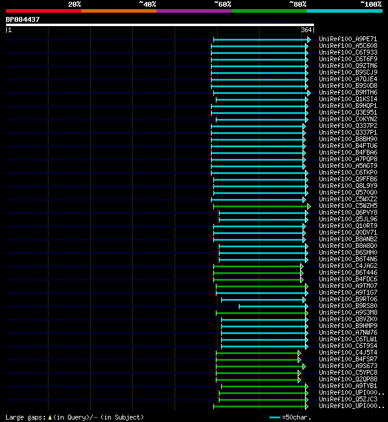Select label UniRef100_Q570Q0
The image size is (388, 422).
pos(348,192)
